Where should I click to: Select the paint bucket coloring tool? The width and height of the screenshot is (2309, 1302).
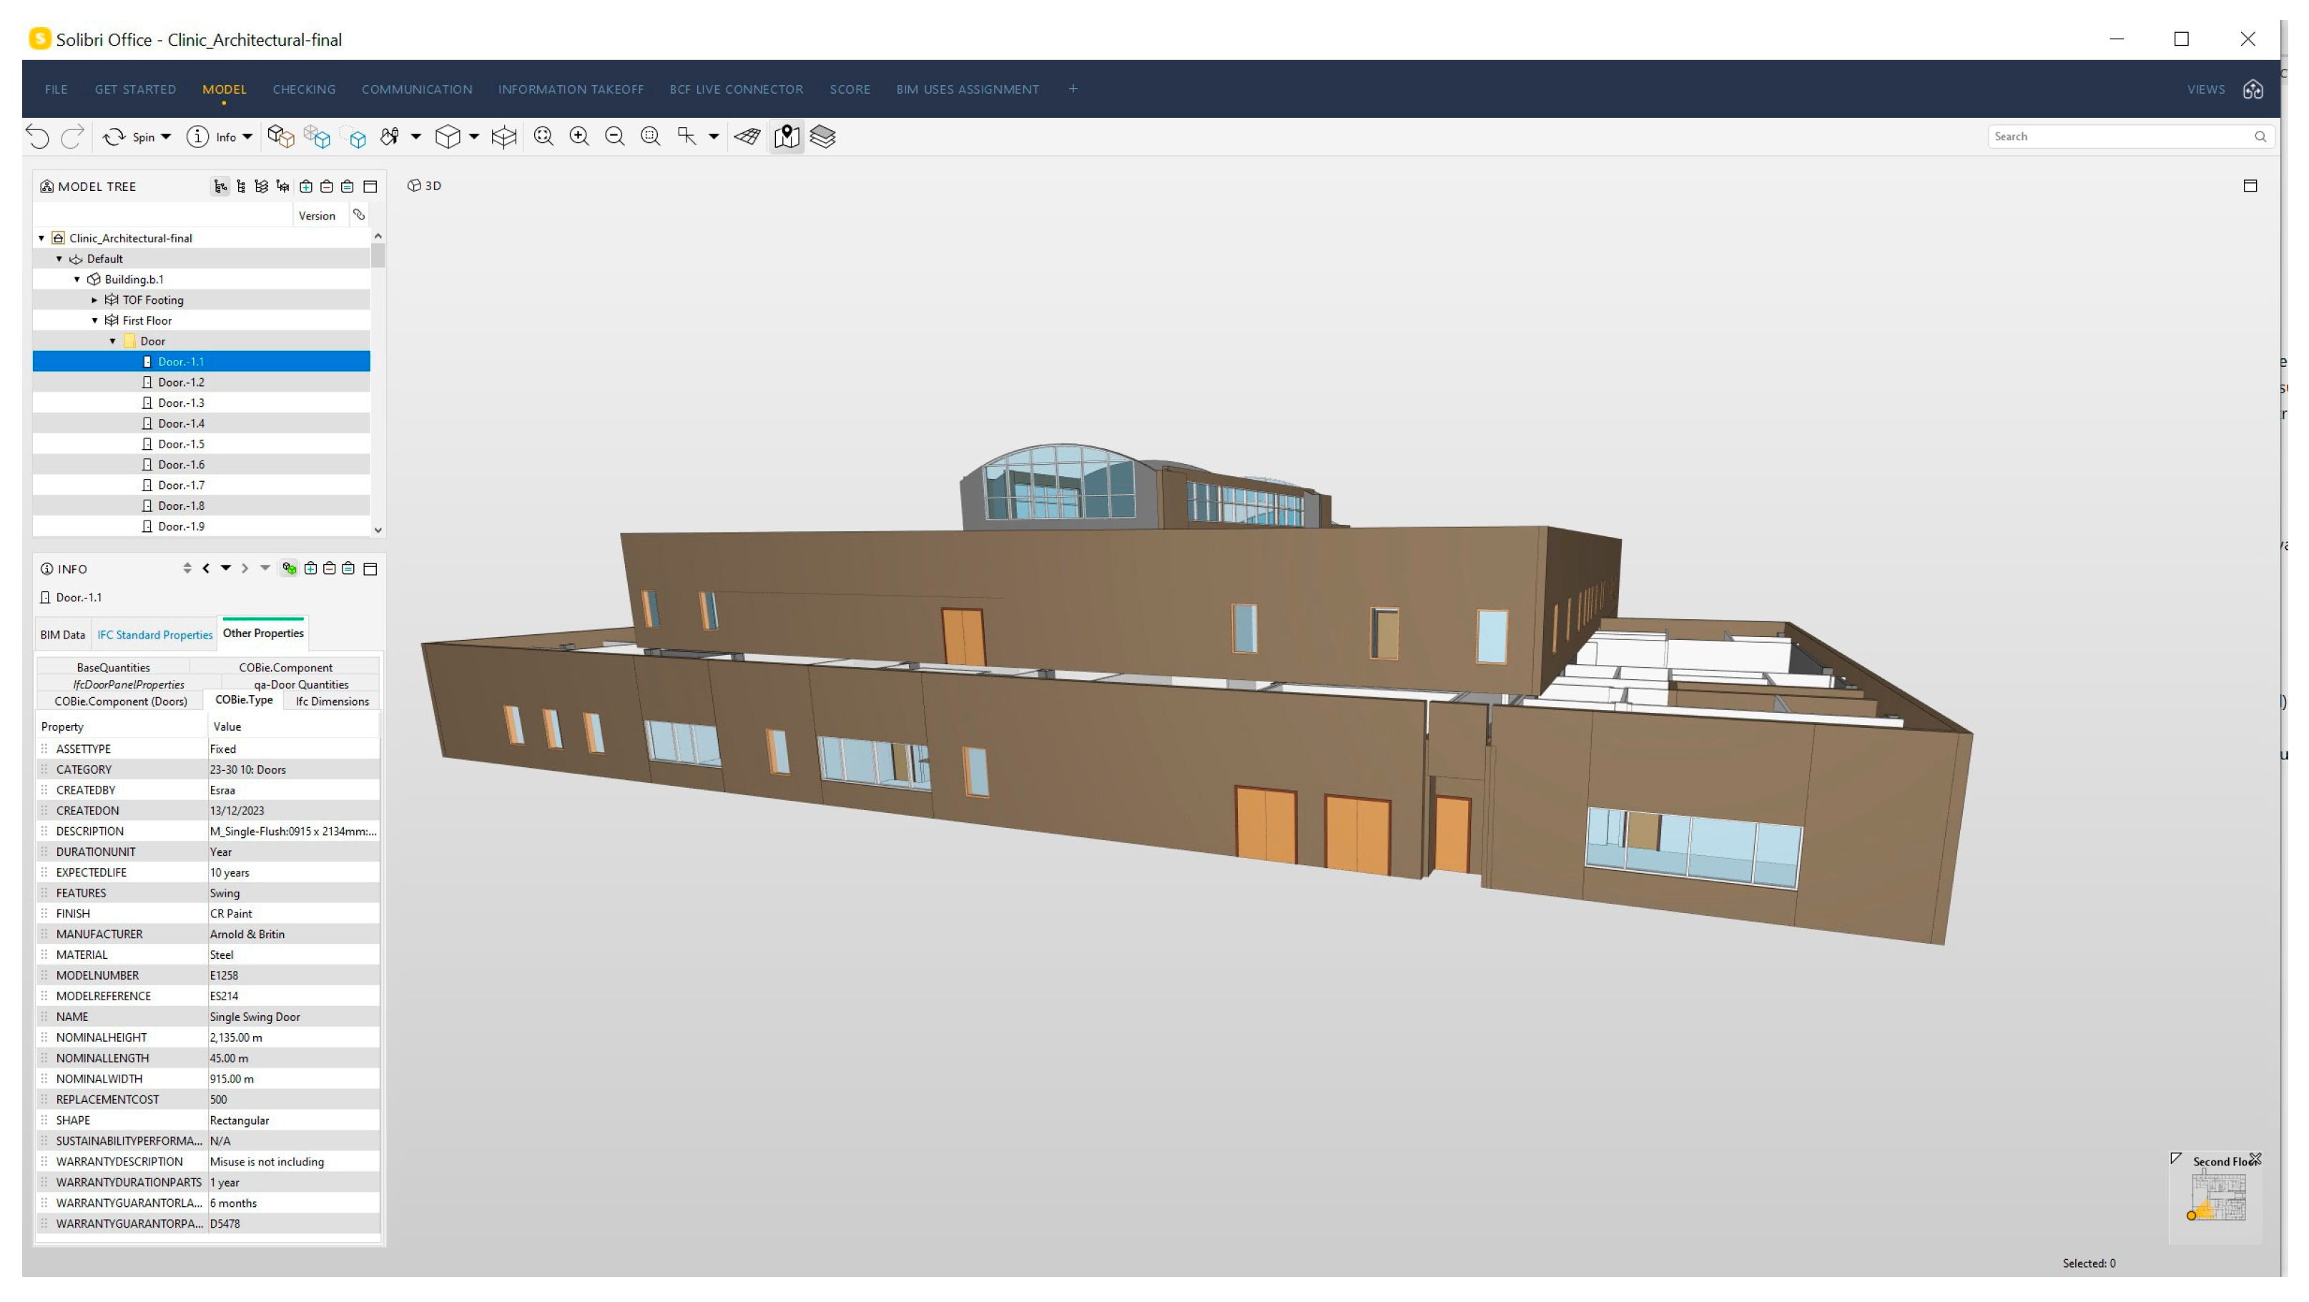389,137
